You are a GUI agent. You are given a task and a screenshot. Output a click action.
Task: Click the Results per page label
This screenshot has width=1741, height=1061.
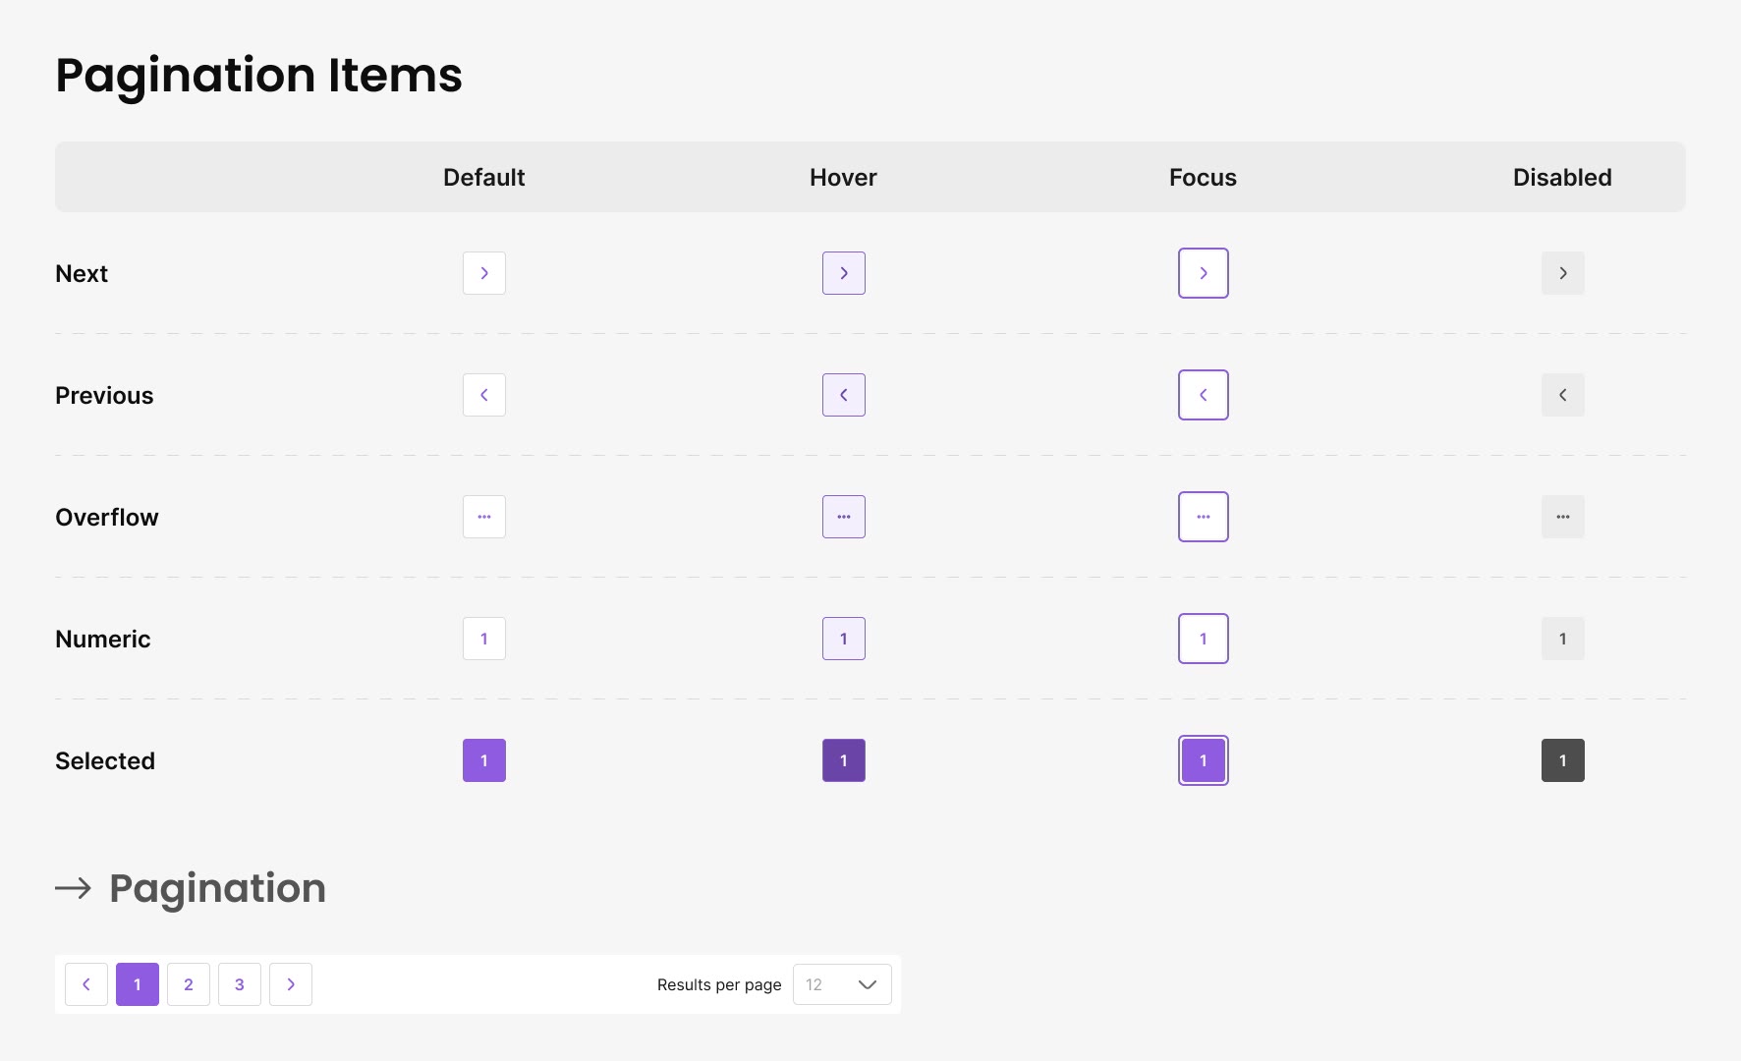tap(719, 984)
